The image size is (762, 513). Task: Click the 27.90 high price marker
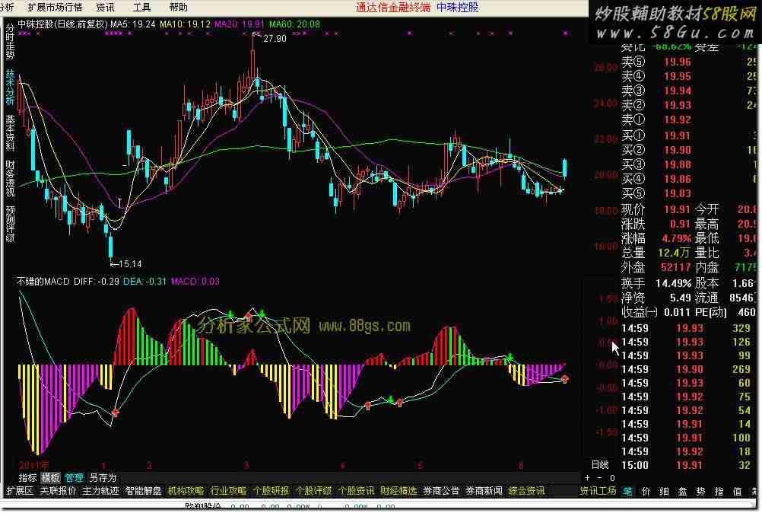point(275,38)
